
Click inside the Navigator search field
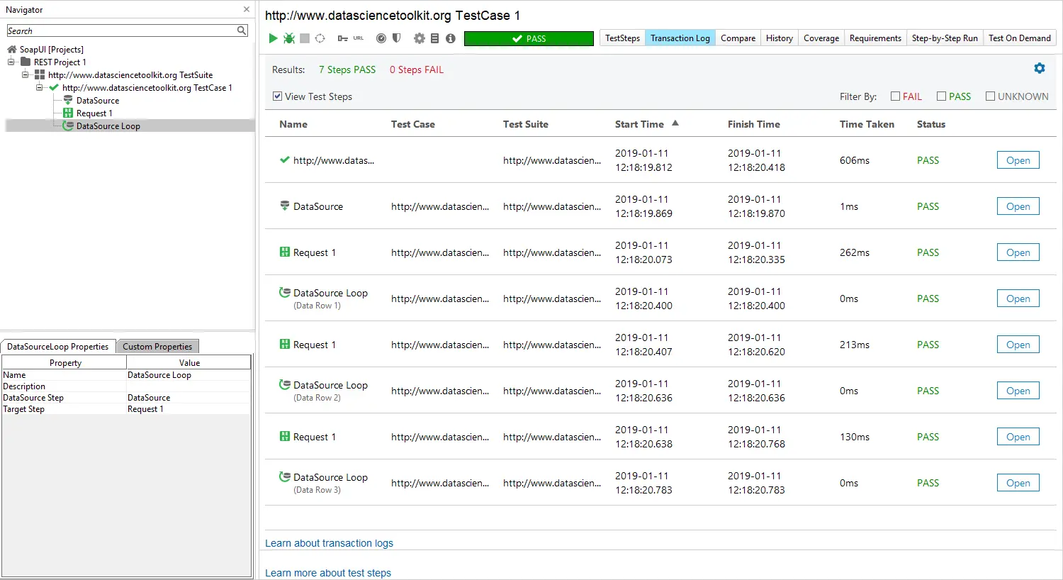tap(120, 30)
